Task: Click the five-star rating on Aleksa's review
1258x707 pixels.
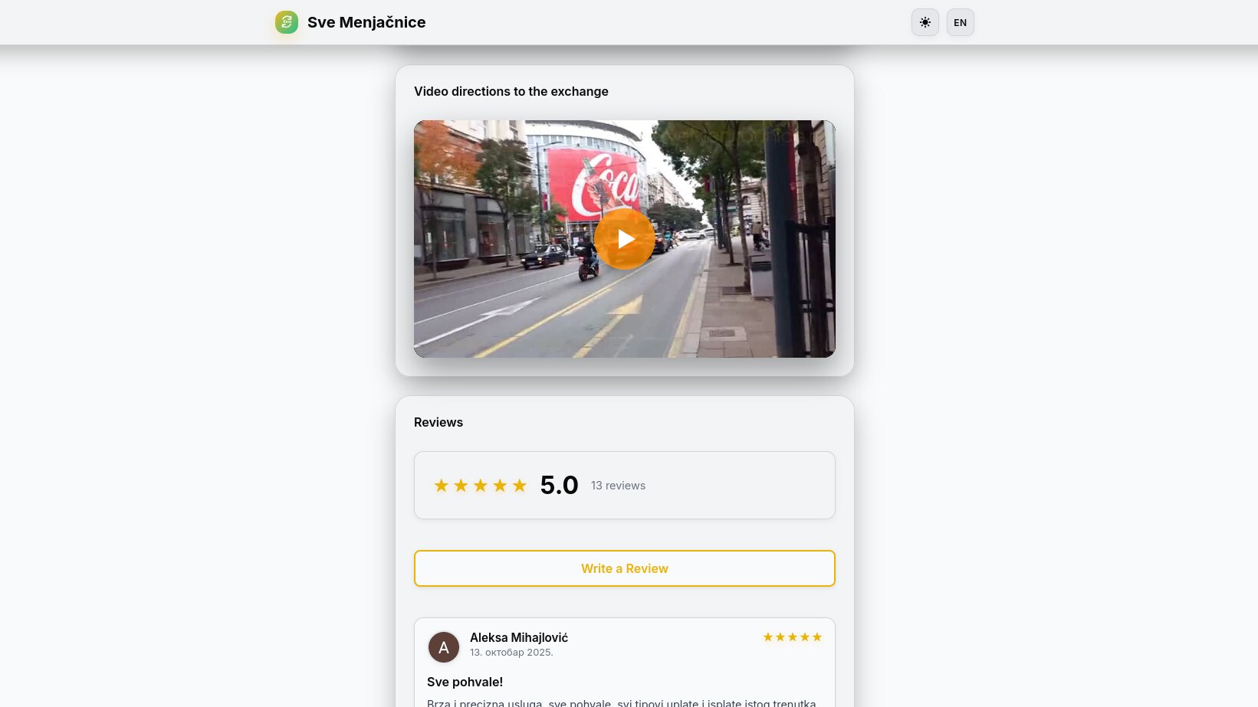Action: pyautogui.click(x=793, y=637)
